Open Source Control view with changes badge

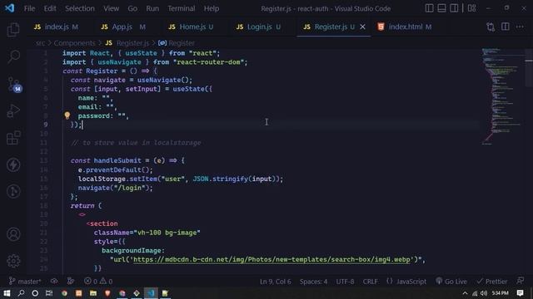14,84
